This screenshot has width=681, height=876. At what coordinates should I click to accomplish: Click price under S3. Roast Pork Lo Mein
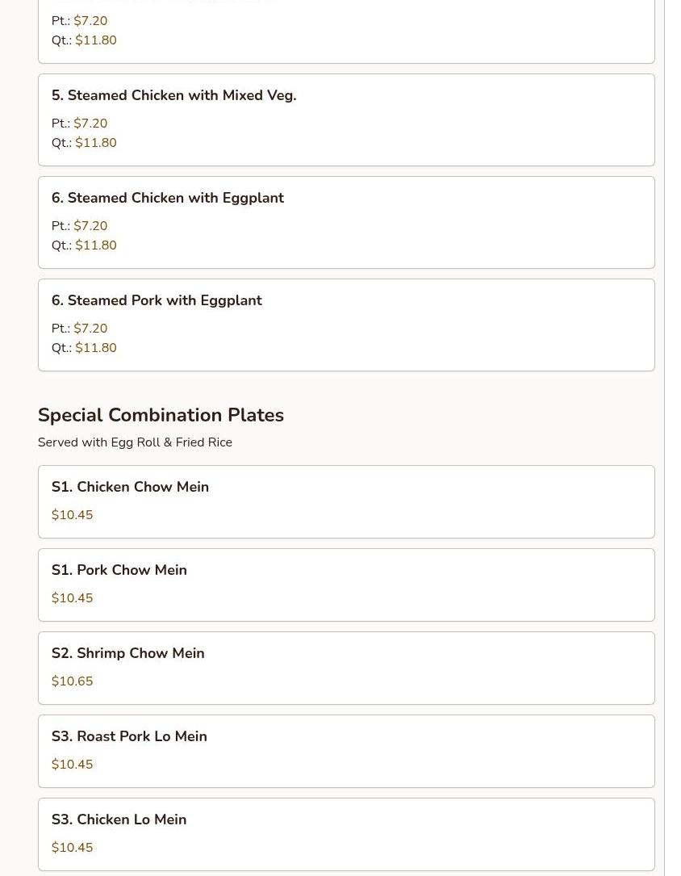[72, 765]
